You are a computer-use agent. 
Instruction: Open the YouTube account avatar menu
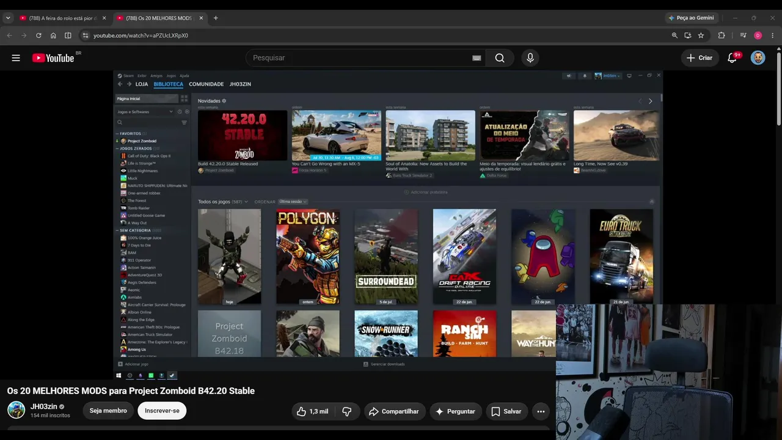(758, 58)
